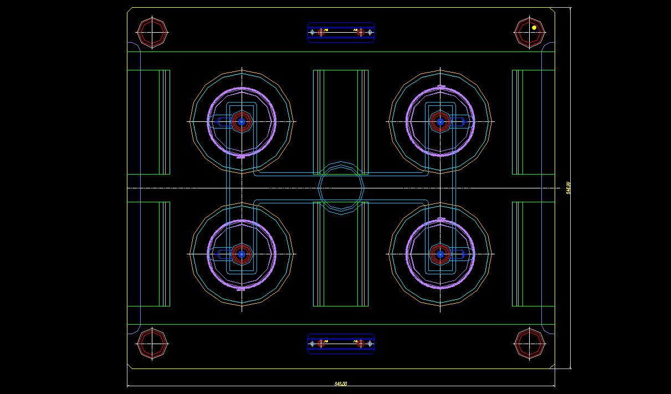Click the red guide pin octagon in the upper-left corner
This screenshot has height=394, width=671.
(152, 33)
